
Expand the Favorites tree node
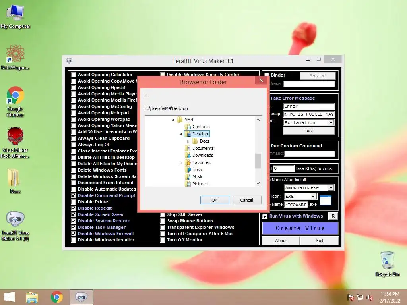181,163
